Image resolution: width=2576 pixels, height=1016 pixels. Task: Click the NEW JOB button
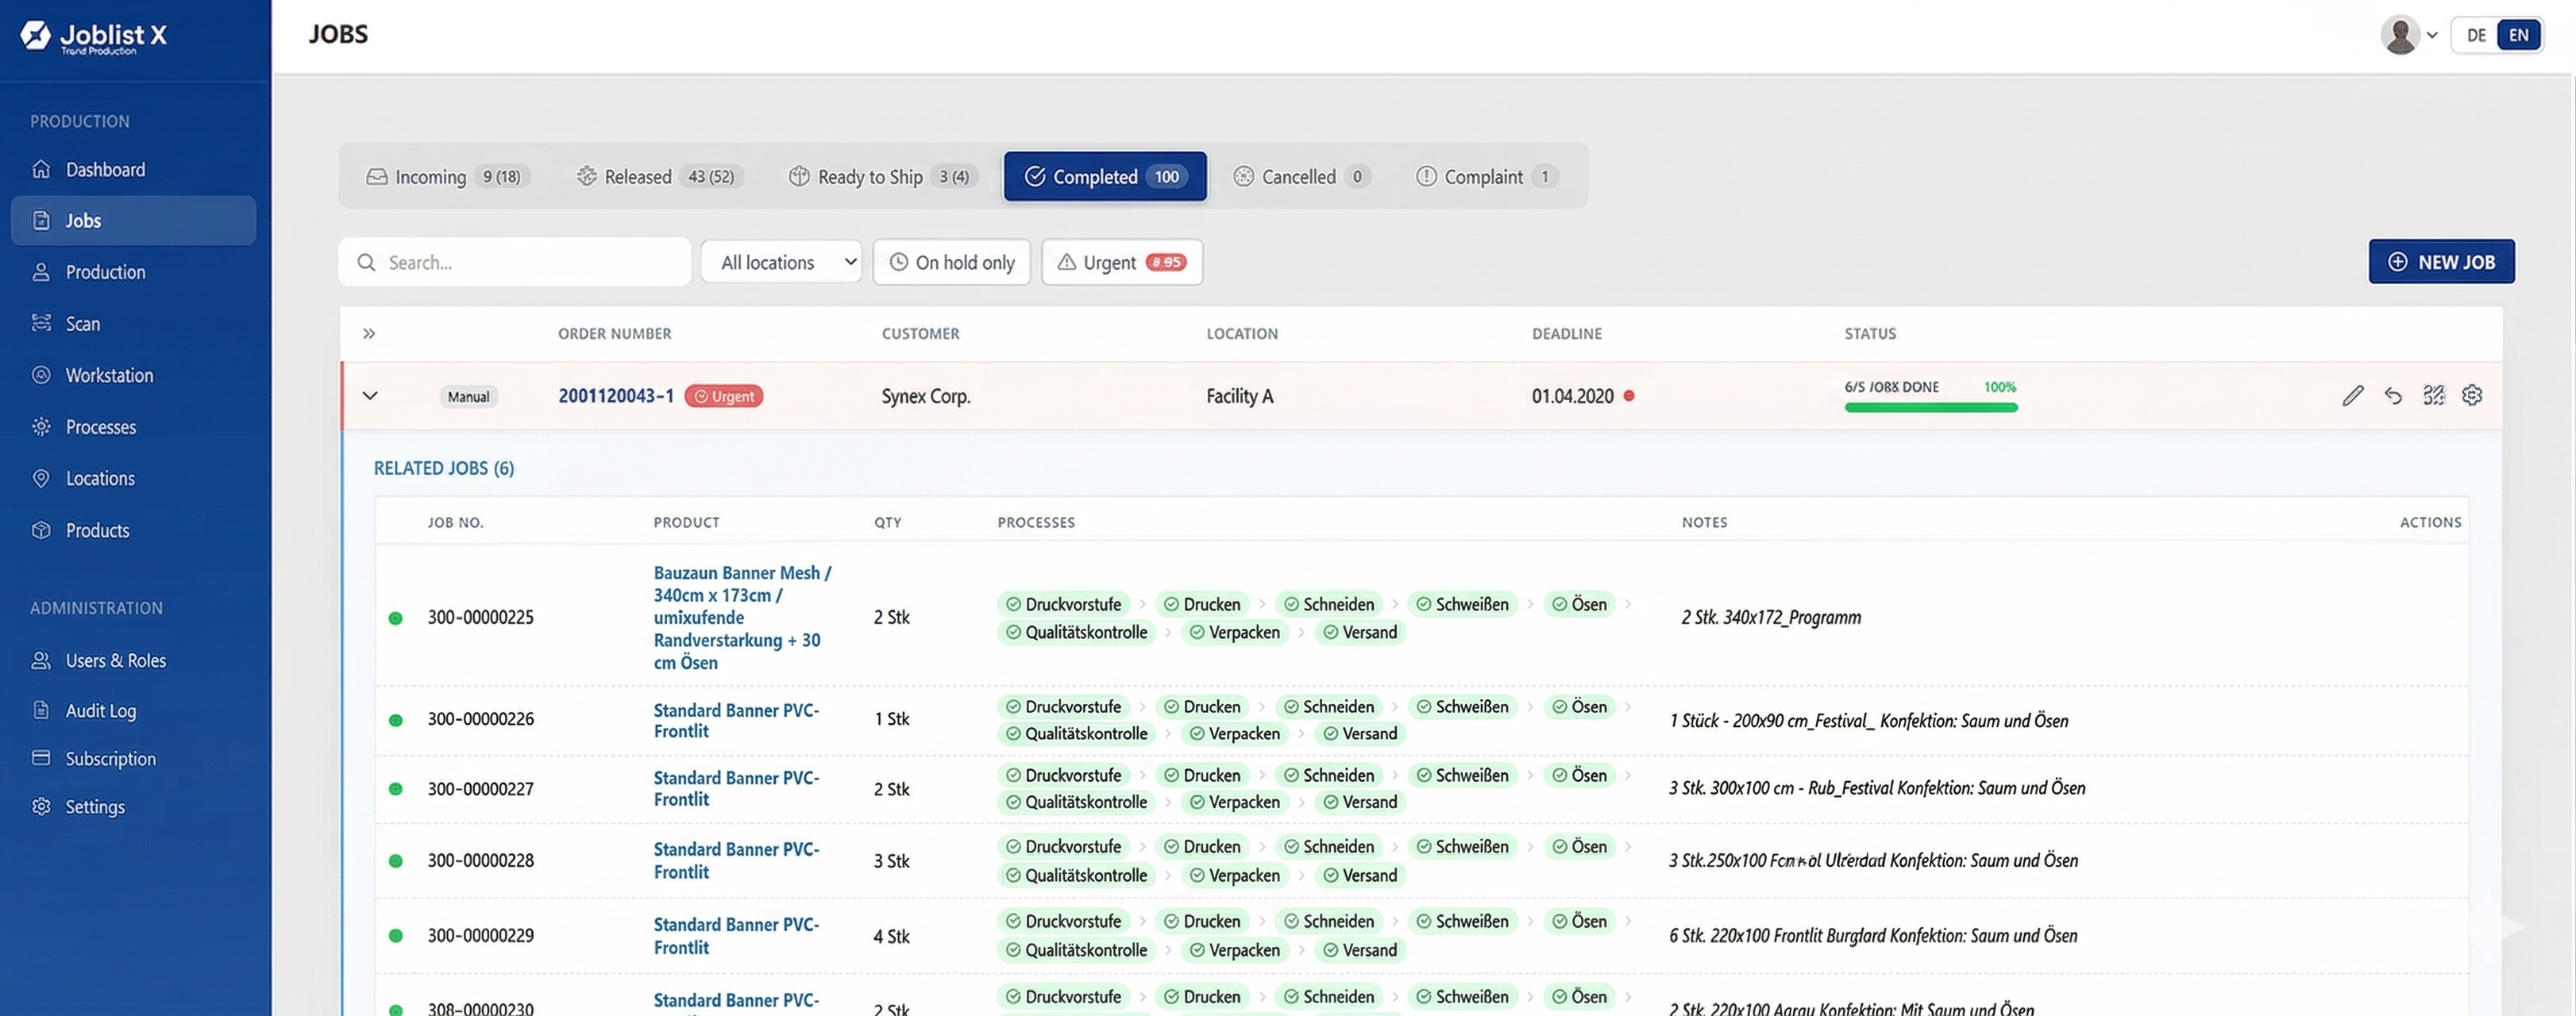(2440, 262)
